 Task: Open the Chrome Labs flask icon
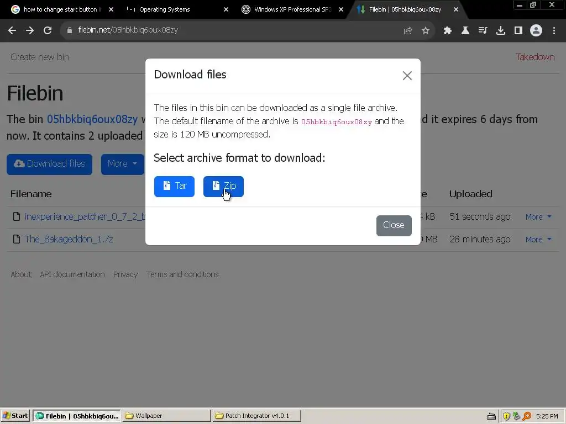click(x=465, y=31)
